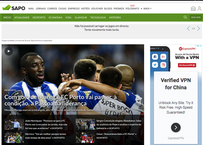
Task: Select the TECNOLOGIA navigation tab
Action: pos(98,17)
